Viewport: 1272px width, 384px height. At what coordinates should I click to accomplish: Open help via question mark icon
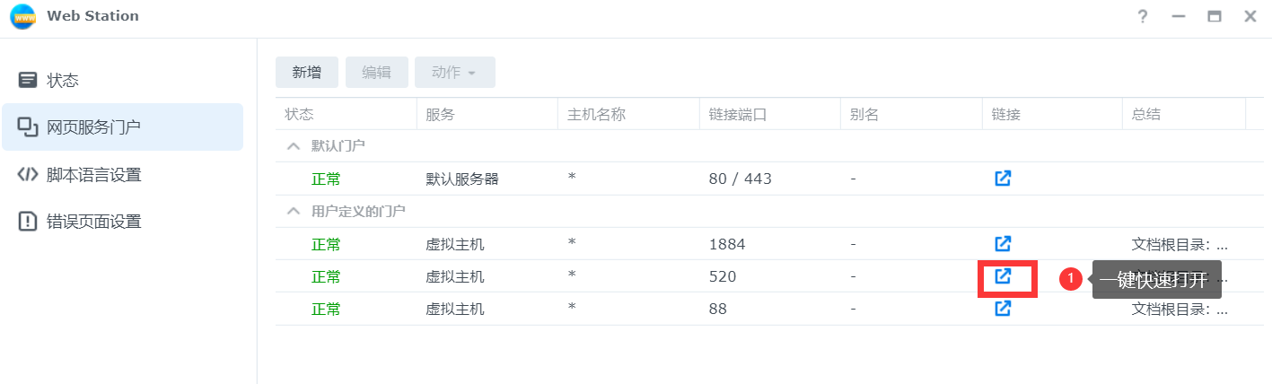tap(1143, 16)
